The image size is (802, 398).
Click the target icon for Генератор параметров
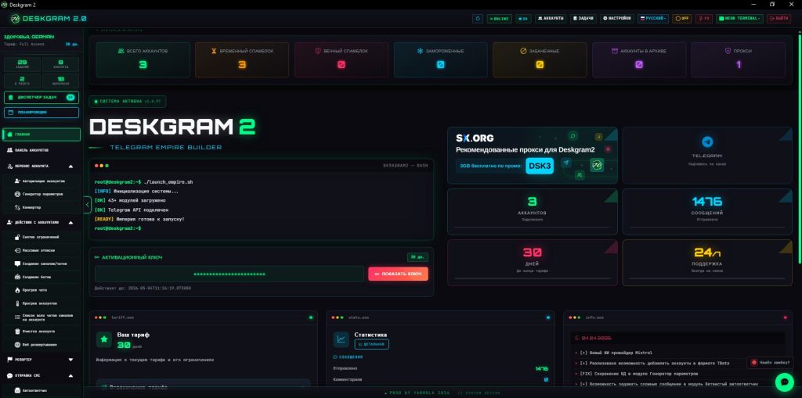click(18, 194)
